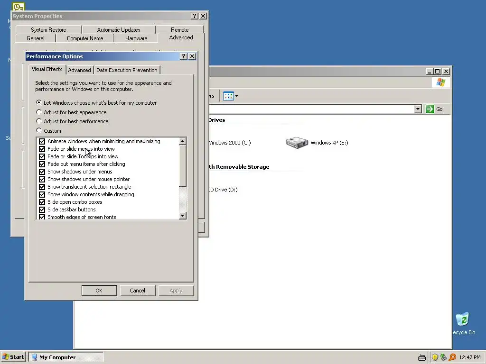Image resolution: width=486 pixels, height=364 pixels.
Task: Maximize the My Computer window
Action: coord(437,72)
